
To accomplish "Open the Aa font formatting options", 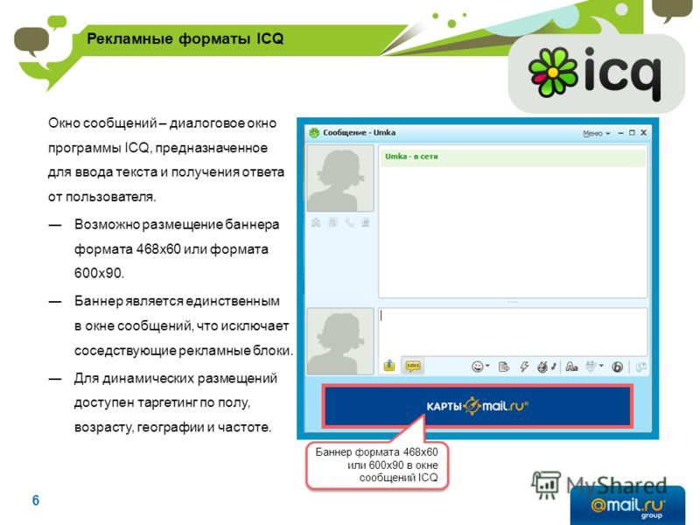I will [571, 367].
